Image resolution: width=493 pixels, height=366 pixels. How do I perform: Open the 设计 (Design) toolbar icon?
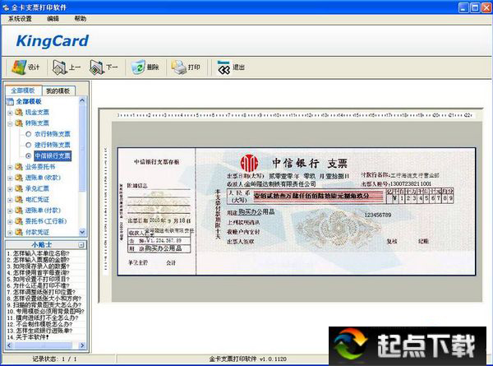20,67
